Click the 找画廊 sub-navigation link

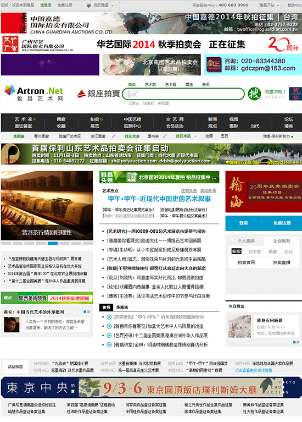pos(19,136)
